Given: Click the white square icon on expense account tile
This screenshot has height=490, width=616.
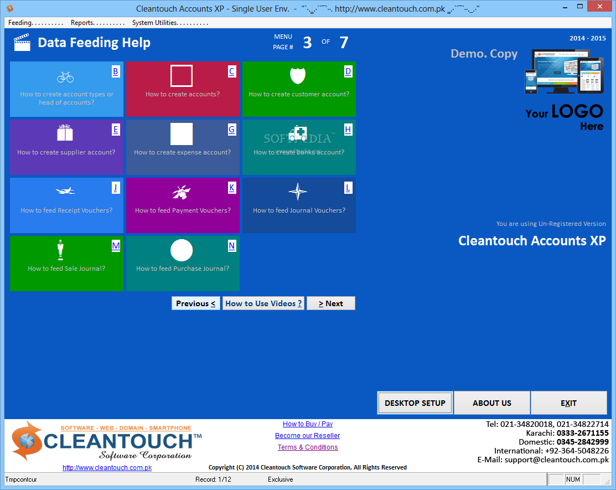Looking at the screenshot, I should coord(182,134).
